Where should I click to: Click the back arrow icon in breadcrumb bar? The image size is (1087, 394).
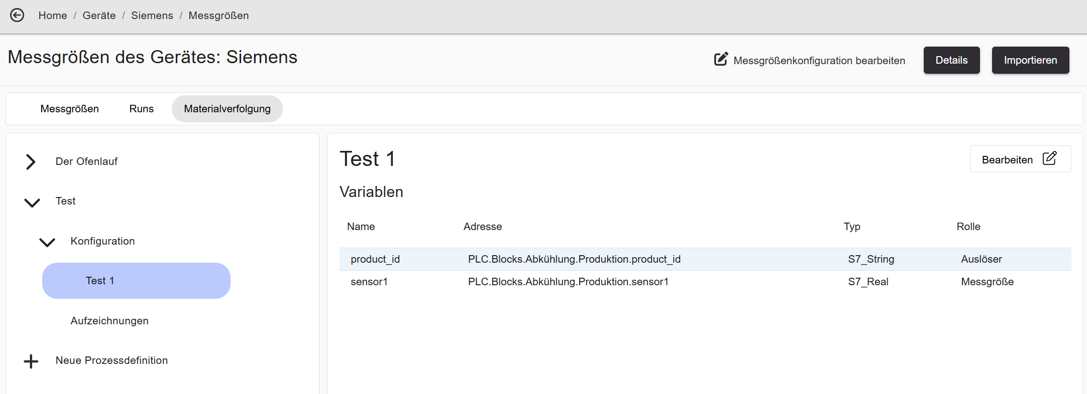(17, 16)
